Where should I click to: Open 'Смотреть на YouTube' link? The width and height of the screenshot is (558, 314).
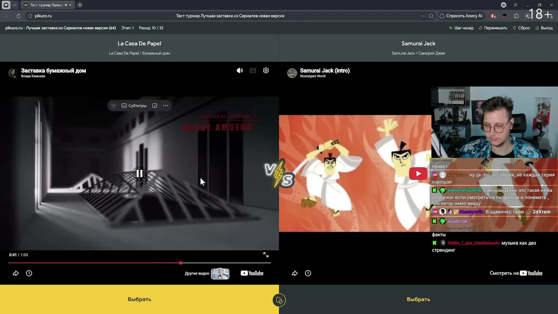516,273
